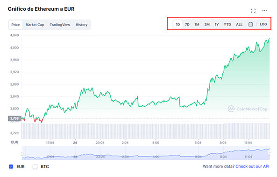Select the 1D time range

click(178, 24)
